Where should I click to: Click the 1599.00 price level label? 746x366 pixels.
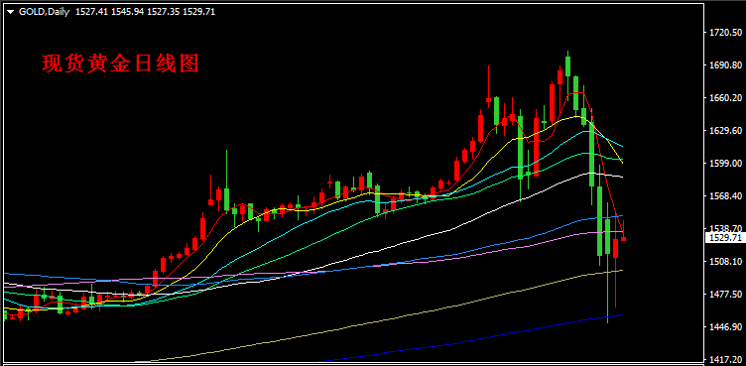coord(725,164)
